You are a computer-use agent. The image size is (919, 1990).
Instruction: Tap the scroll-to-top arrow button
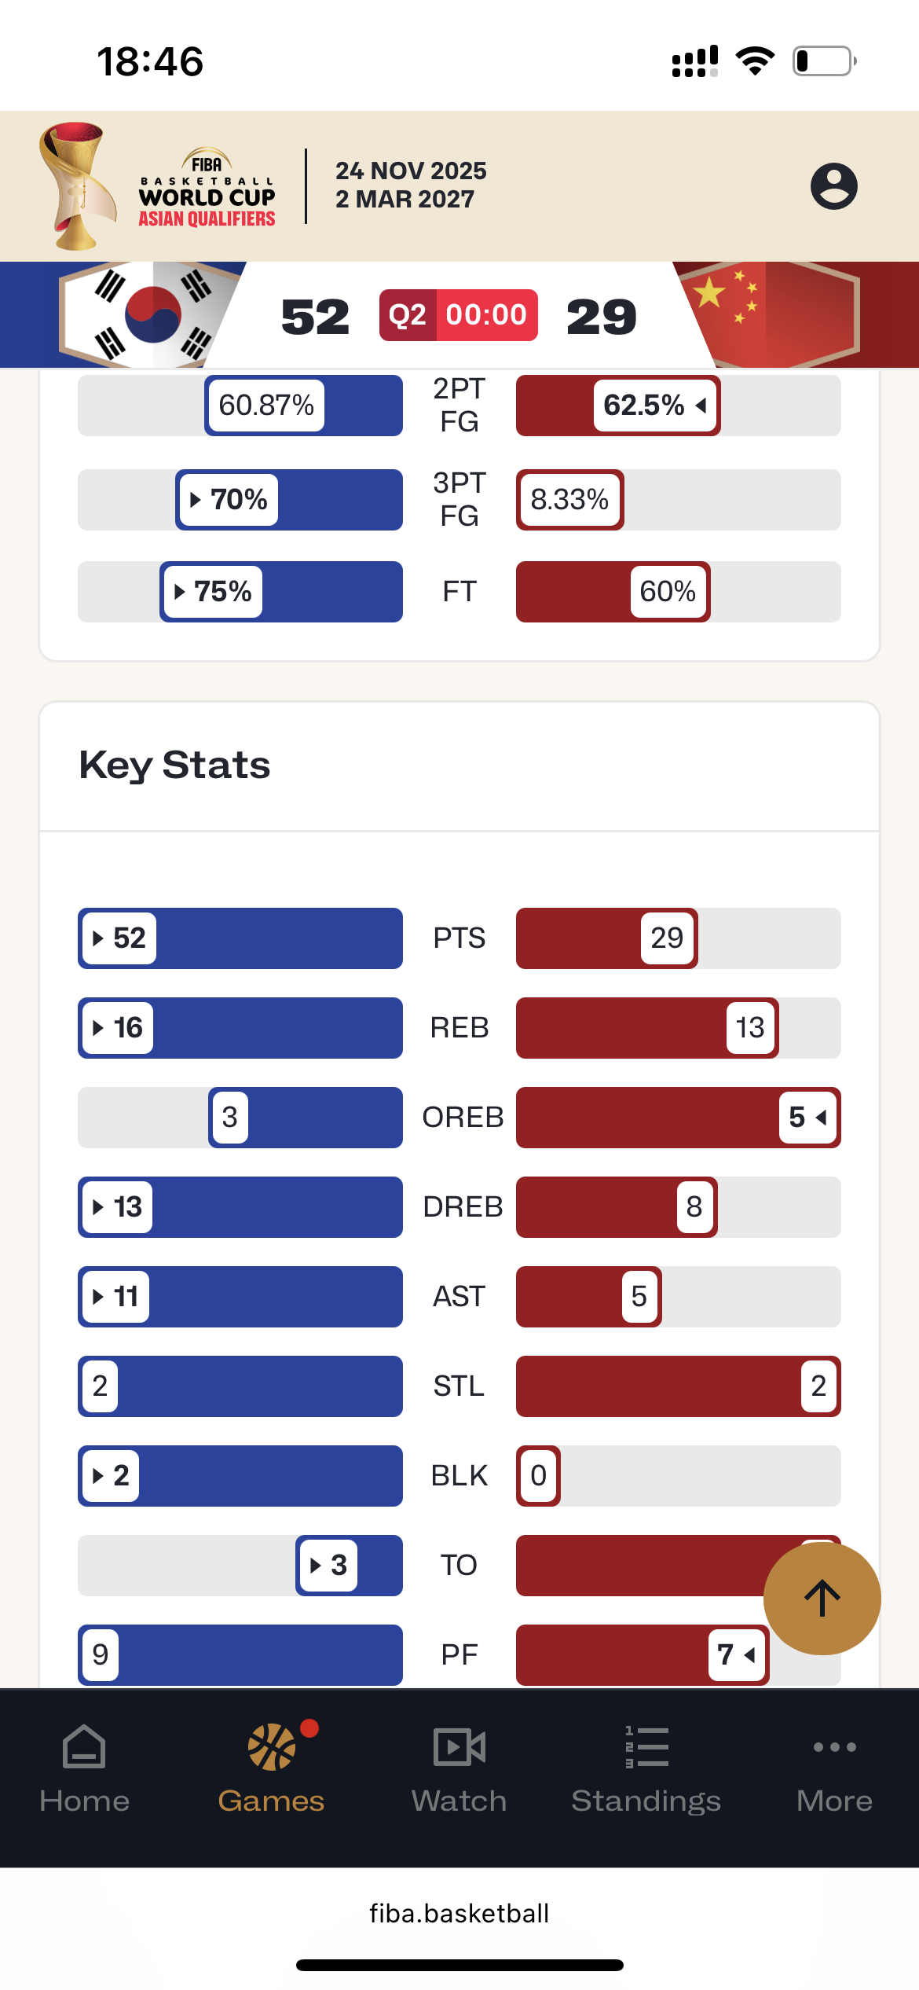pos(822,1598)
